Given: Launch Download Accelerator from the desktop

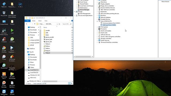Looking at the screenshot, I should point(12,58).
